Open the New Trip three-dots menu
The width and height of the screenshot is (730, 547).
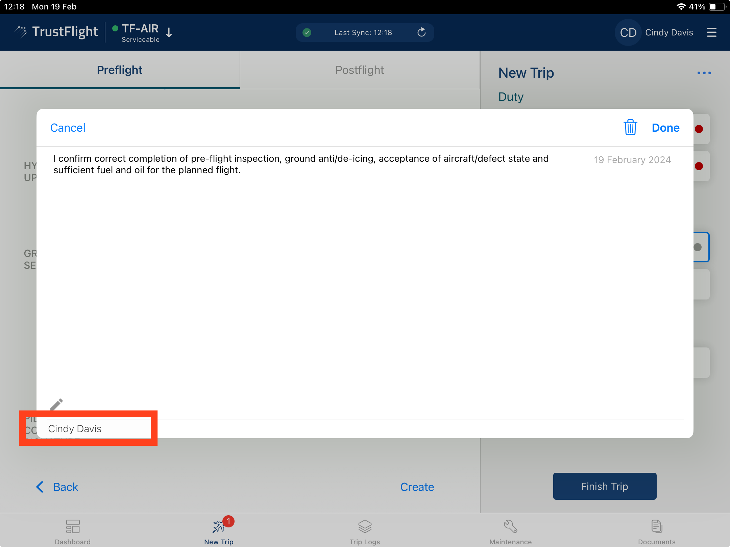[x=704, y=73]
